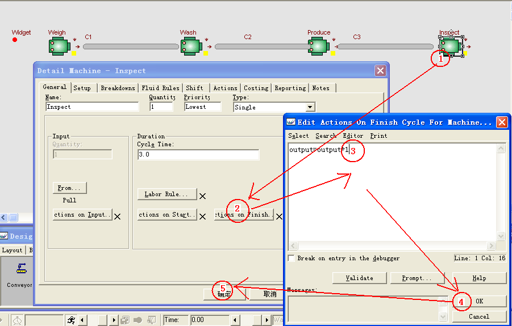Open the machine Type dropdown
This screenshot has width=512, height=326.
310,107
